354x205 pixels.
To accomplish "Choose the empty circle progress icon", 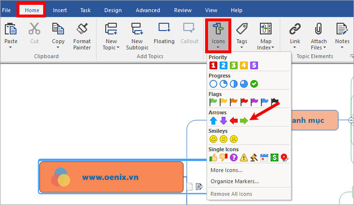I will click(x=213, y=84).
